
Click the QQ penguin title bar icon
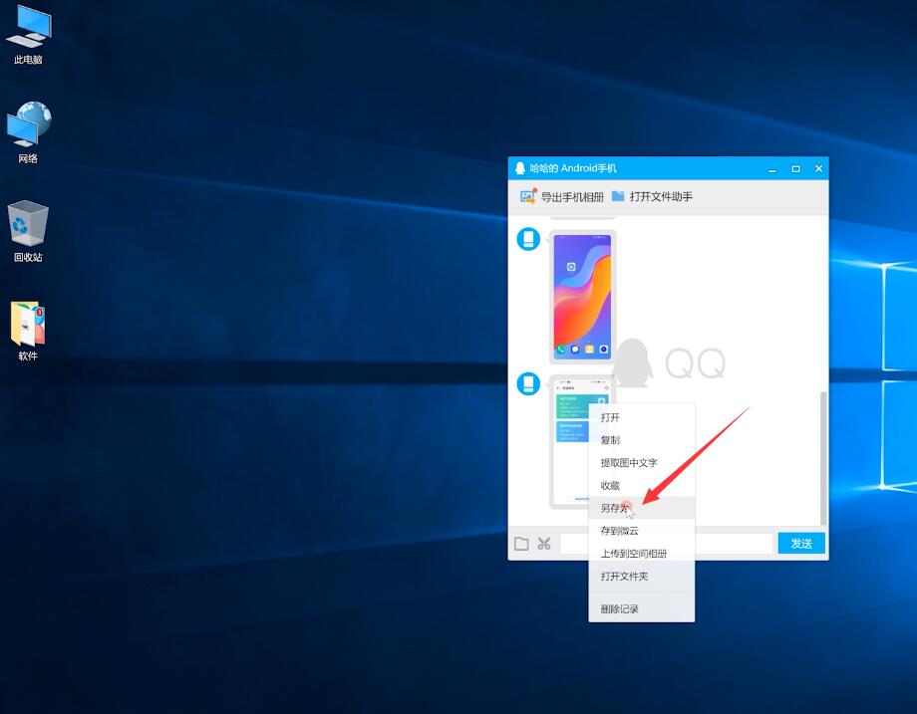pyautogui.click(x=520, y=168)
